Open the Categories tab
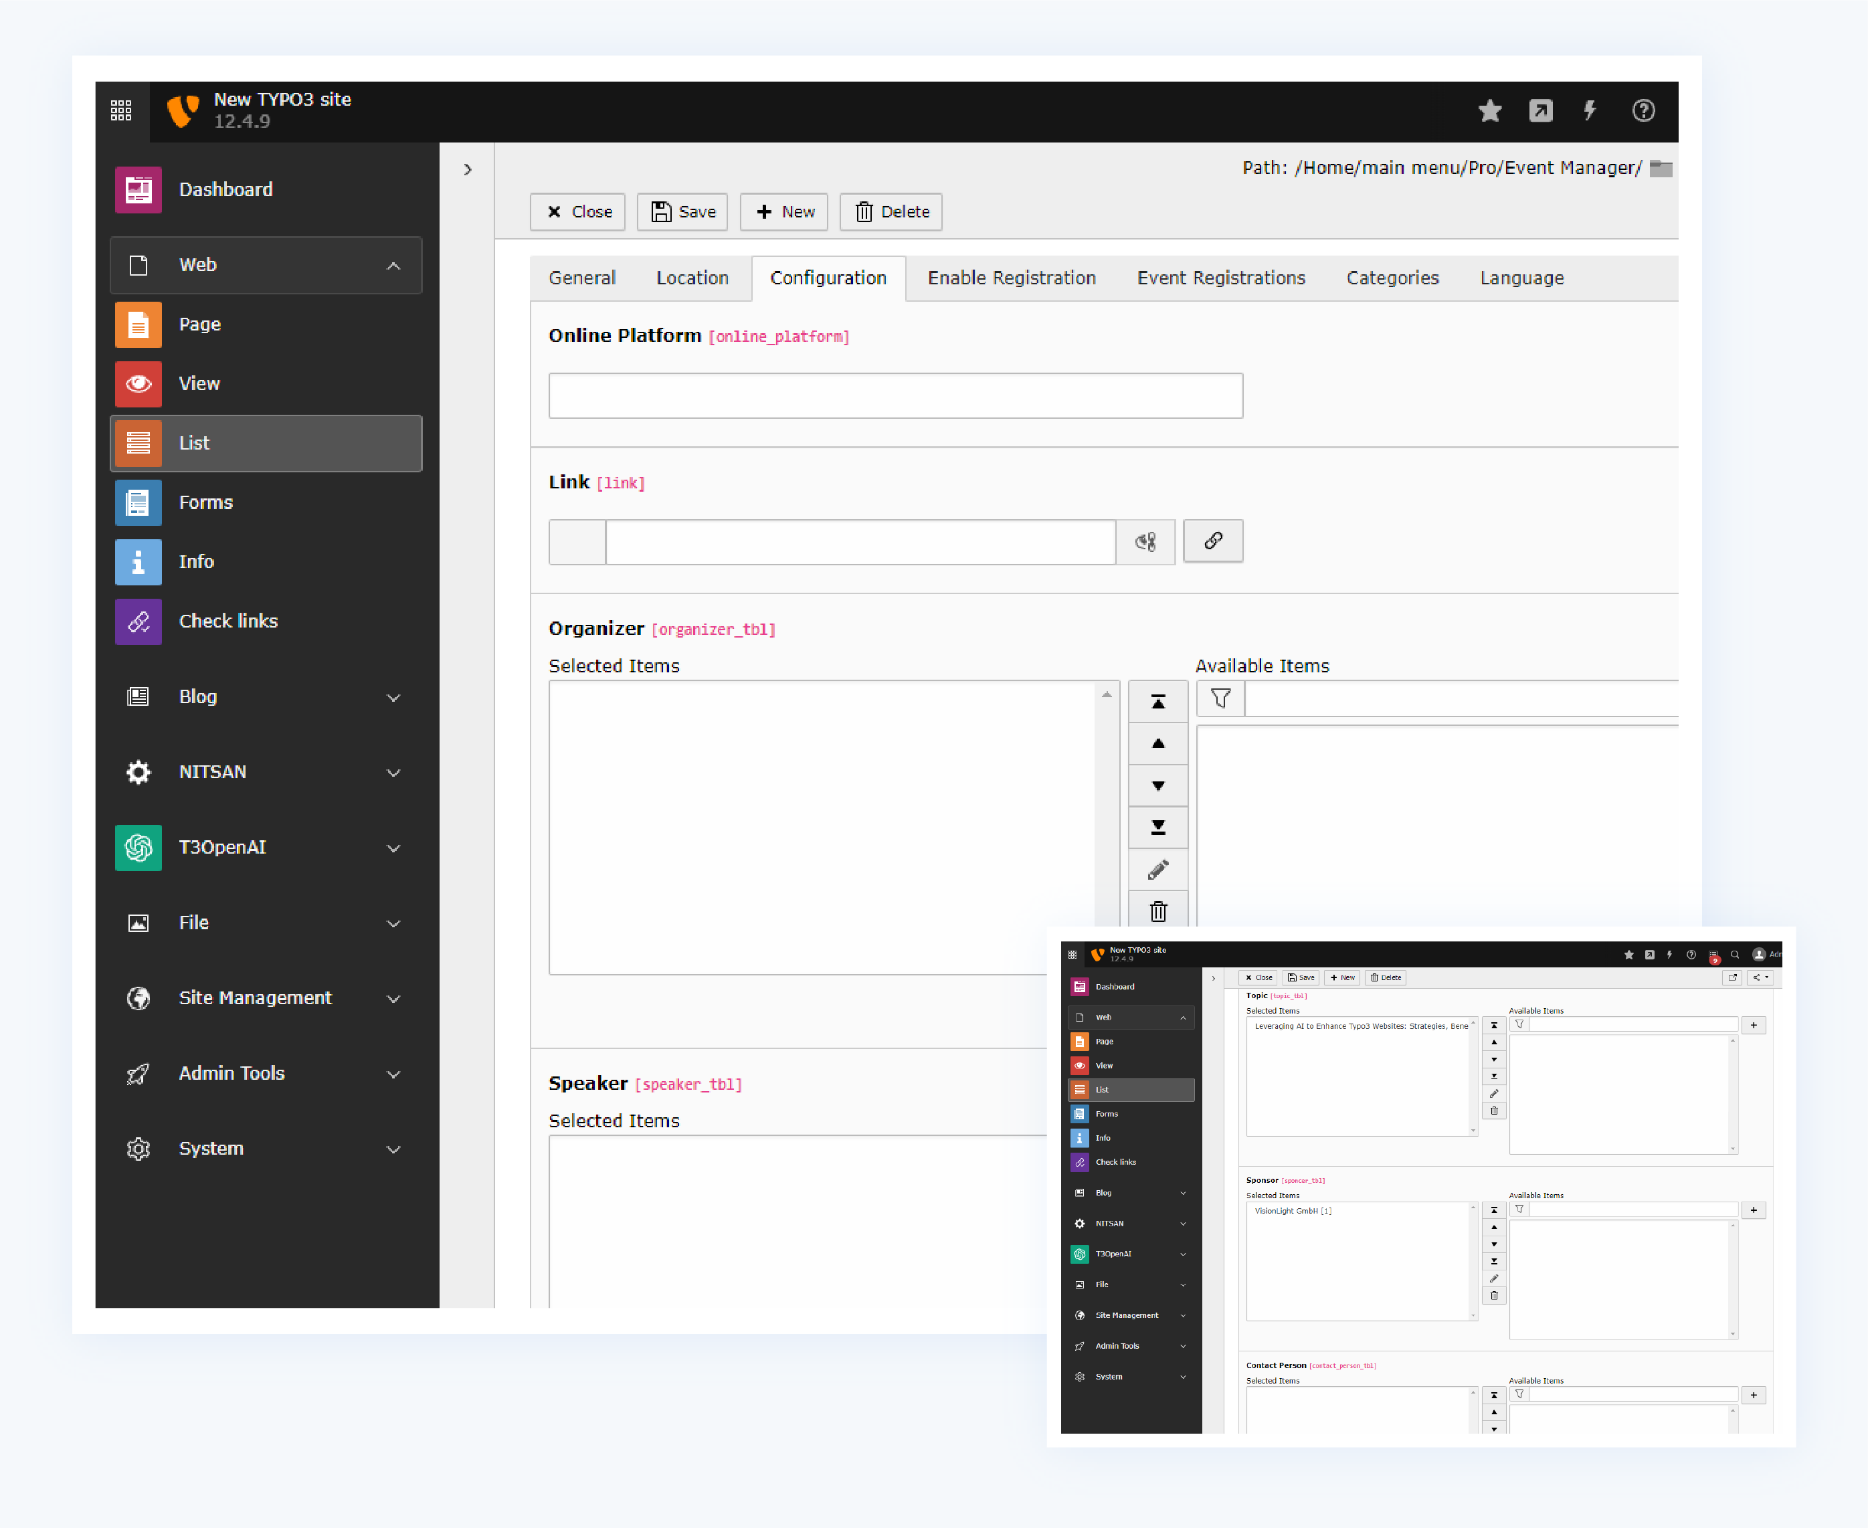Image resolution: width=1868 pixels, height=1528 pixels. [1392, 278]
